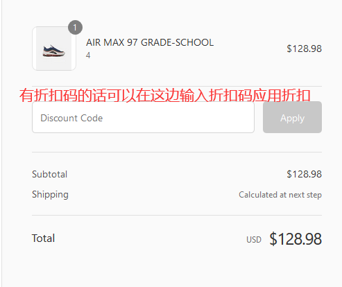Image resolution: width=342 pixels, height=287 pixels.
Task: Click the vertical border line of the summary panel
Action: [2, 143]
